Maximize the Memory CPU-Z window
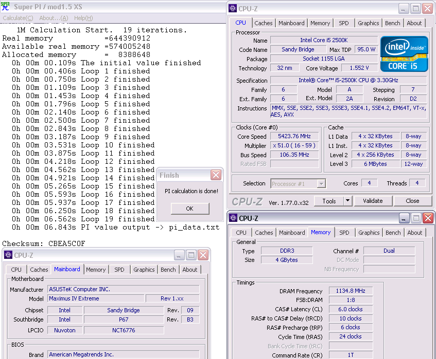Viewport: 436px width, 359px height. click(416, 218)
